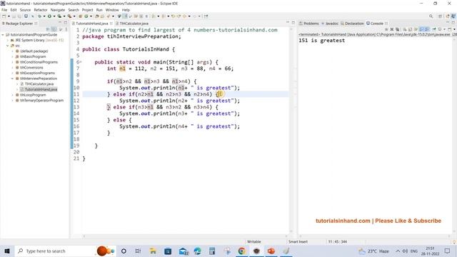Click the Windows Start button

coord(7,251)
